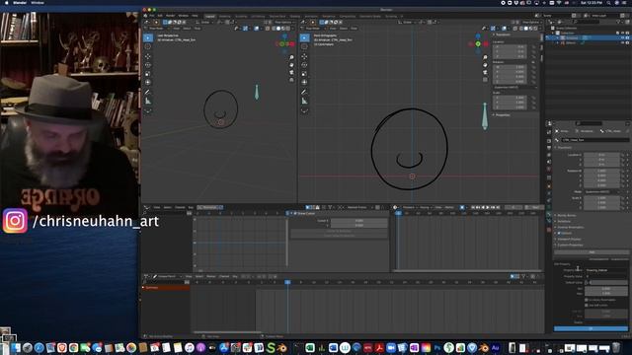Click the zoom magnifier icon in right viewport
The image size is (632, 355).
[485, 57]
